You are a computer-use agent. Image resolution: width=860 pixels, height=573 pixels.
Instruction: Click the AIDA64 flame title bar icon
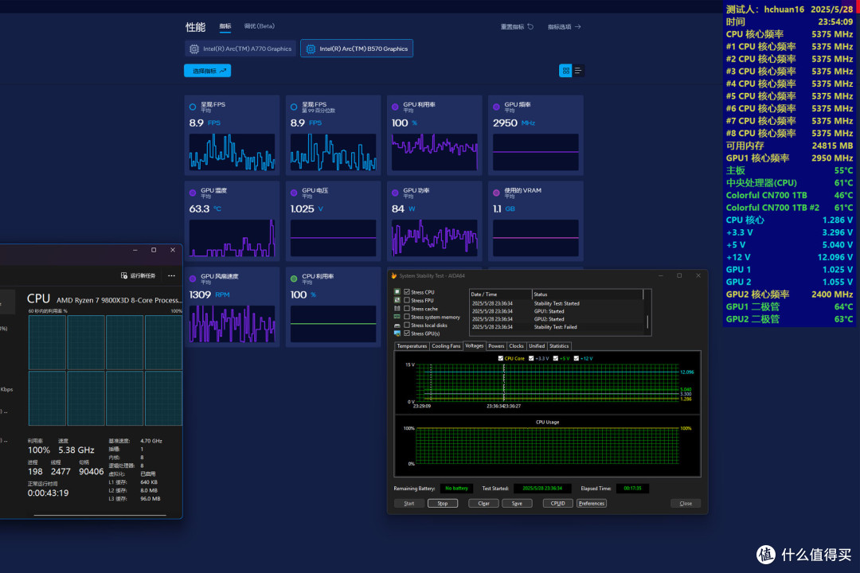(x=393, y=276)
